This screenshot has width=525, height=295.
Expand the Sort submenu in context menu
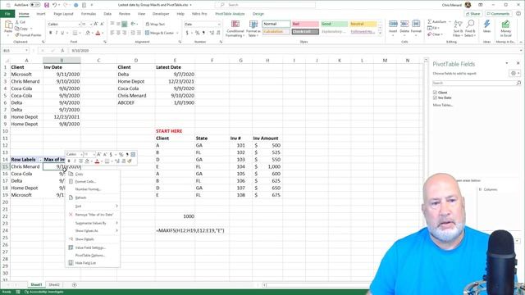[116, 206]
